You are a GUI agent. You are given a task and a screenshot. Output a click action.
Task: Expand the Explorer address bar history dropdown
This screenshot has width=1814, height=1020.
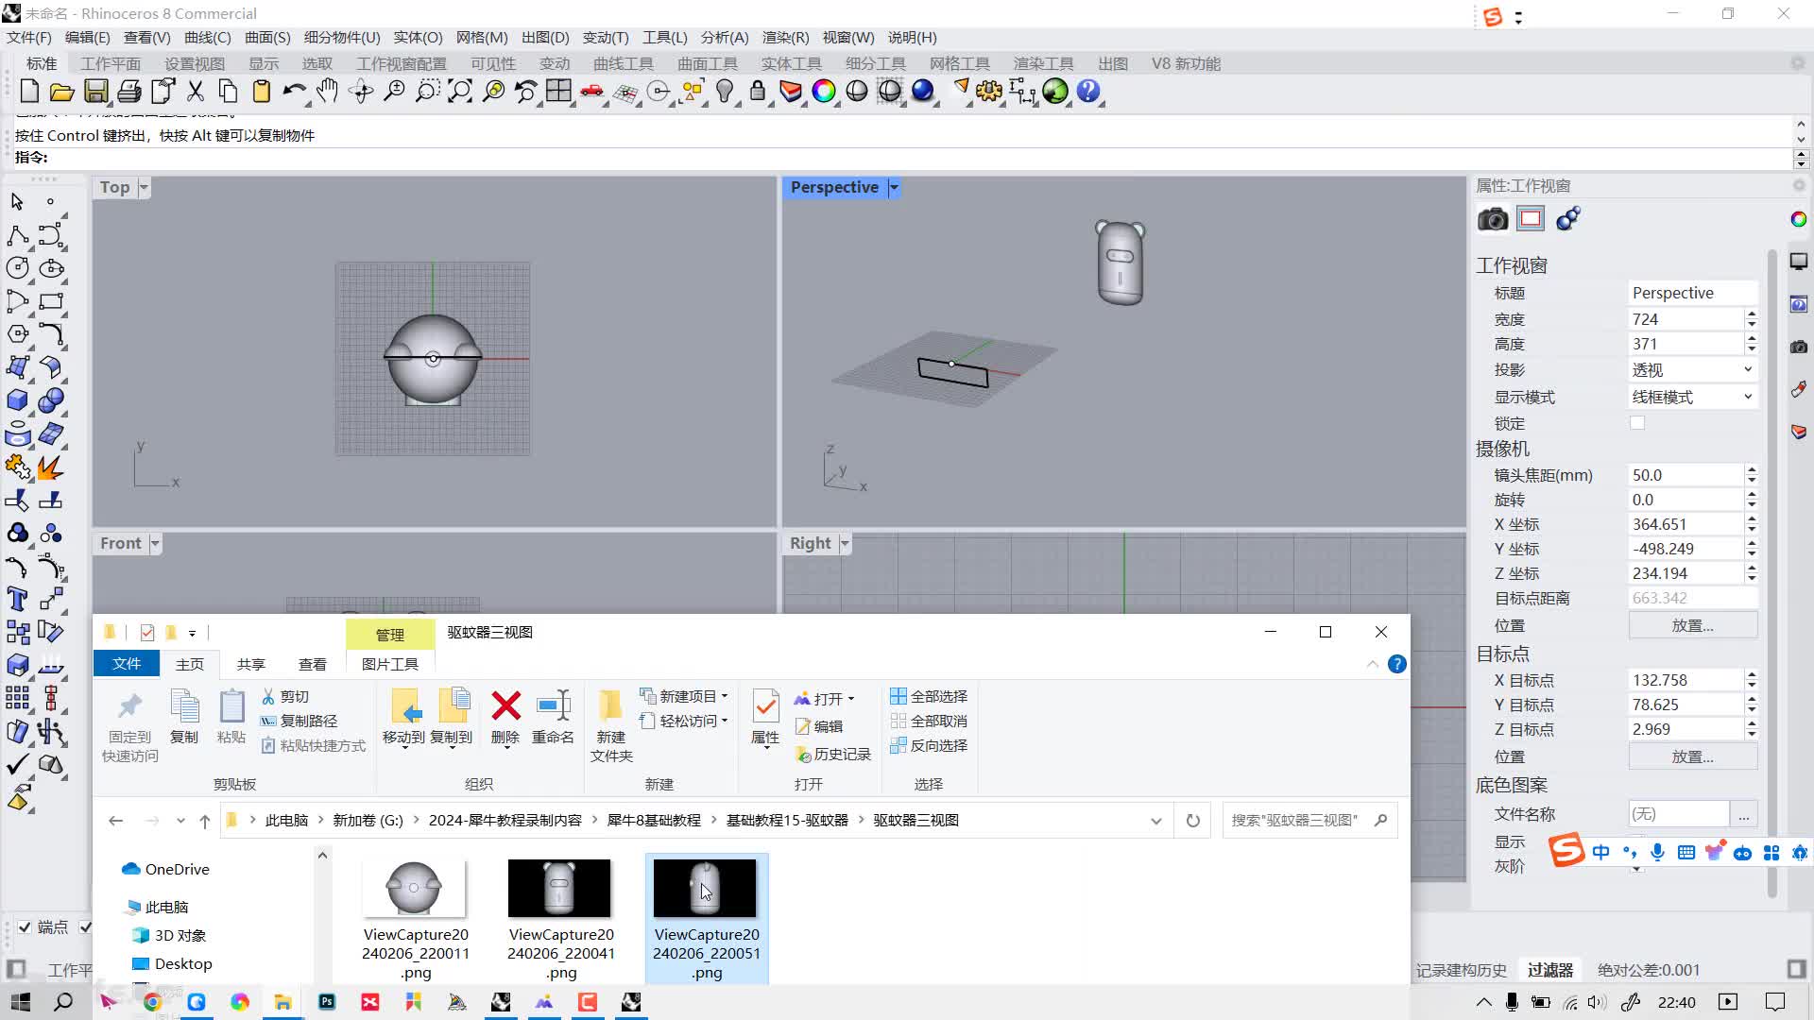1155,821
